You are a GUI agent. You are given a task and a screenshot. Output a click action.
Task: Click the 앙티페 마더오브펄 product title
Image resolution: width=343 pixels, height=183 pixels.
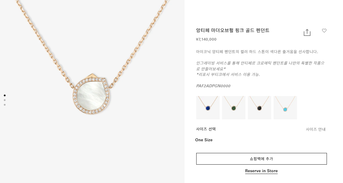click(233, 30)
